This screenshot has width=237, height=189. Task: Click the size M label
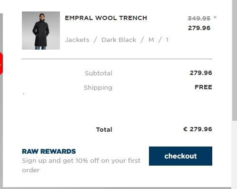point(151,40)
